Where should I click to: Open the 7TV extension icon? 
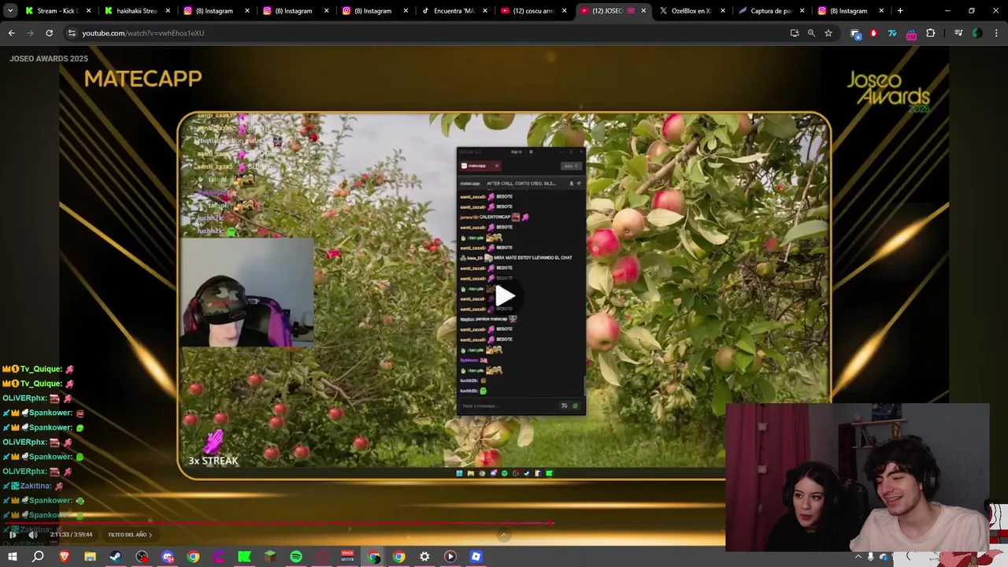point(892,33)
